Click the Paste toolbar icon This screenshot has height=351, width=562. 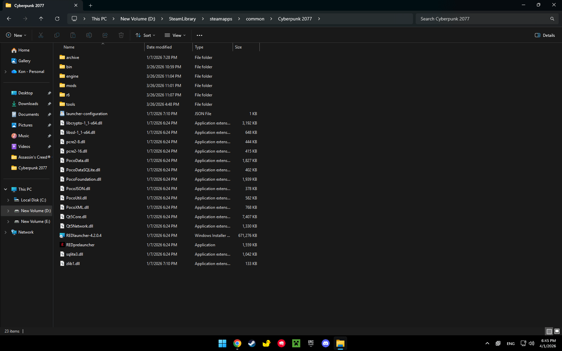(73, 35)
